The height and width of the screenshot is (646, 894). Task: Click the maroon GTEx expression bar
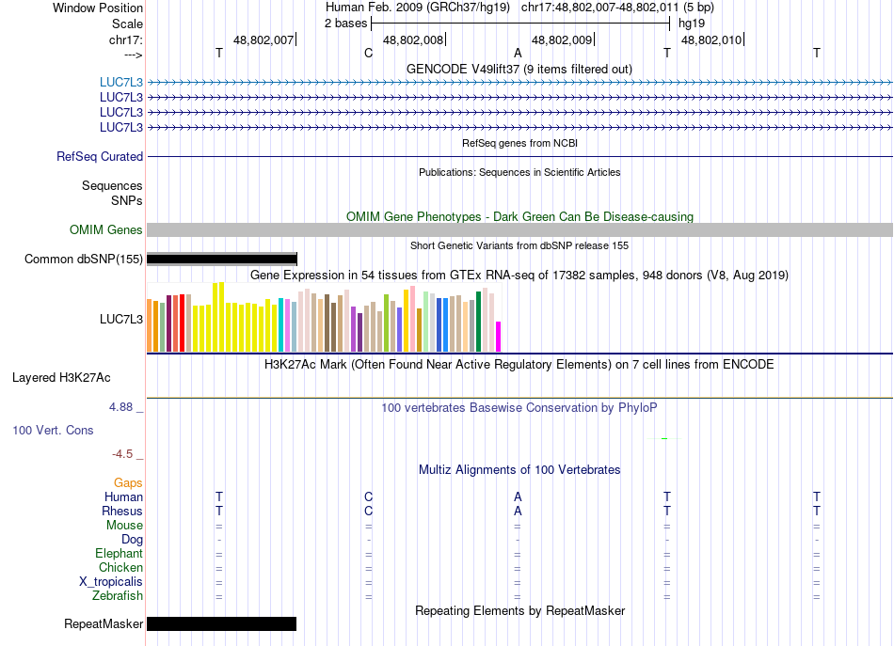(169, 323)
